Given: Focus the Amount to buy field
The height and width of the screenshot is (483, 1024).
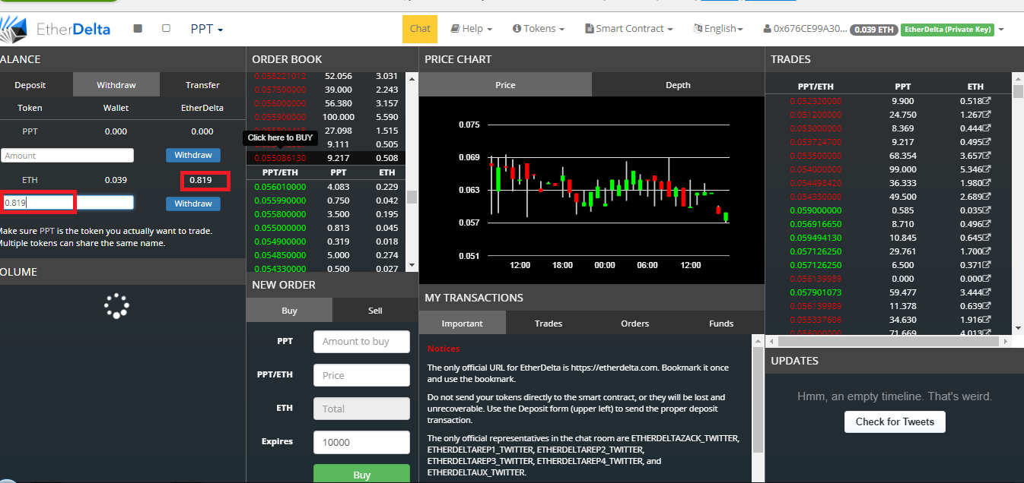Looking at the screenshot, I should pos(361,342).
